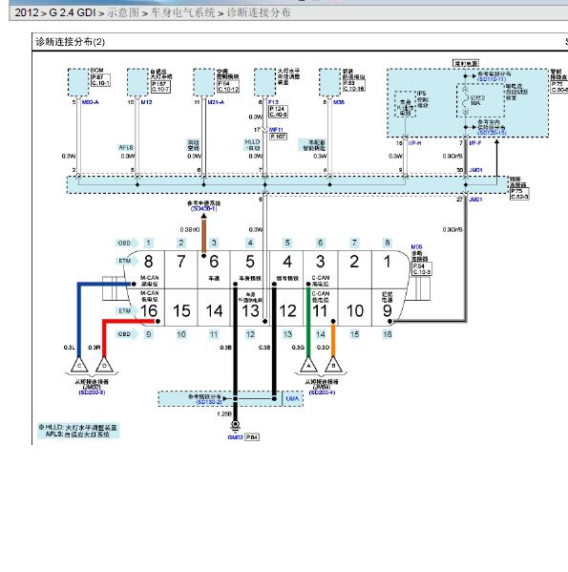The image size is (568, 572).
Task: Open connector I/P-F link
Action: (475, 143)
